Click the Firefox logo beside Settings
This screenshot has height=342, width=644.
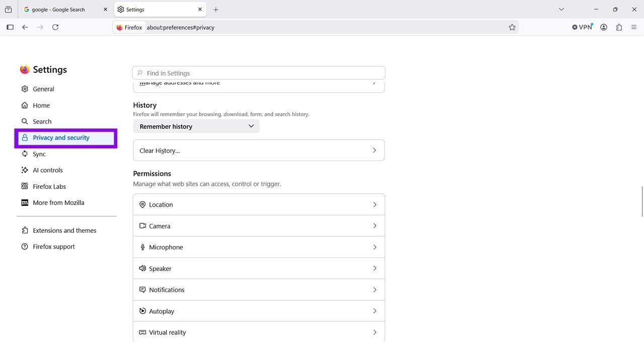25,69
